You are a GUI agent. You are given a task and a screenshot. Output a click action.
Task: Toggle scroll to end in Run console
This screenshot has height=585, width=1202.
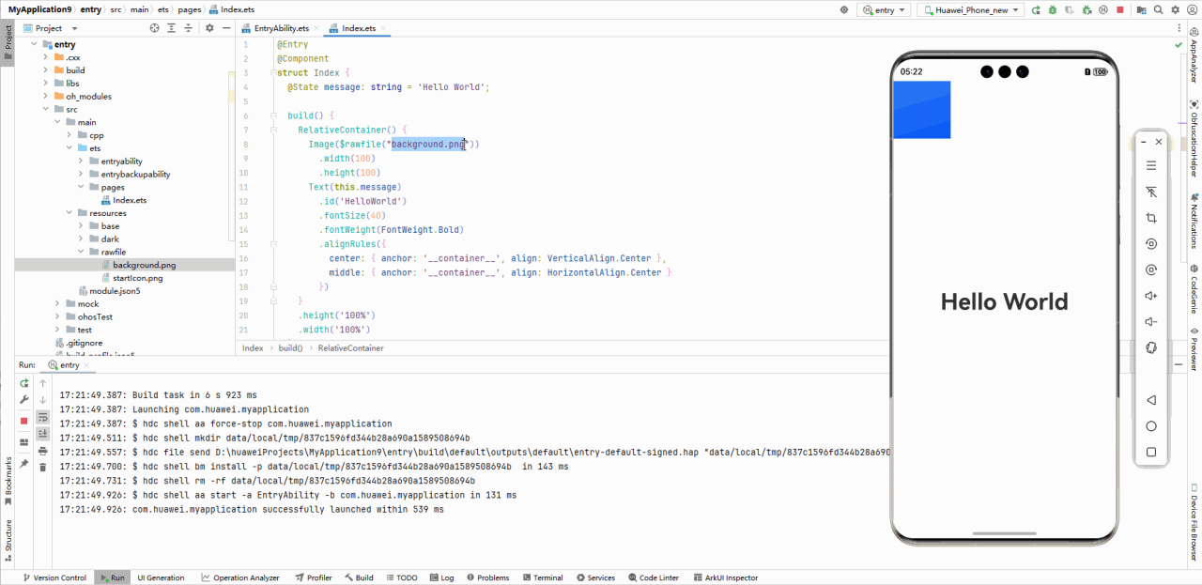tap(42, 433)
